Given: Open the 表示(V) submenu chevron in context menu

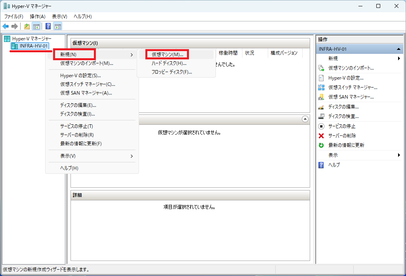Looking at the screenshot, I should pyautogui.click(x=132, y=156).
